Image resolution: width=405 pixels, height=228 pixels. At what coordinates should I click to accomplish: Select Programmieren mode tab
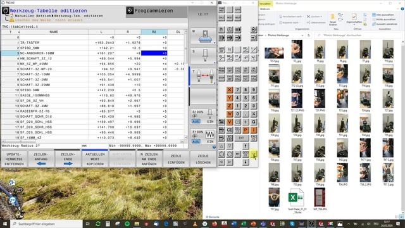156,11
